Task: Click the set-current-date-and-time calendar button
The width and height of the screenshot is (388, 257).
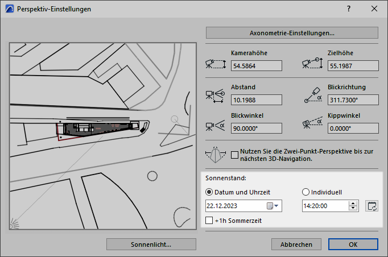Action: click(372, 206)
